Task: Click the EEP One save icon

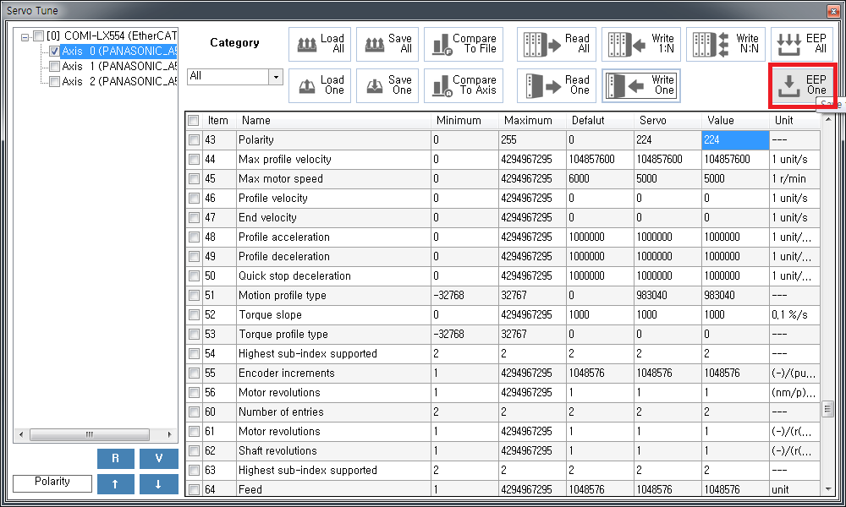Action: pyautogui.click(x=801, y=84)
